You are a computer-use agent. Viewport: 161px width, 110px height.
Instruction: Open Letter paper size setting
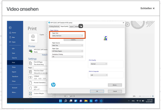(38, 88)
